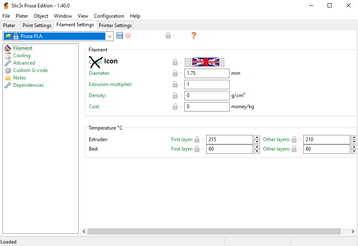
Task: Click the reset dot next to Extrusion multiplier lock
Action: pos(181,84)
